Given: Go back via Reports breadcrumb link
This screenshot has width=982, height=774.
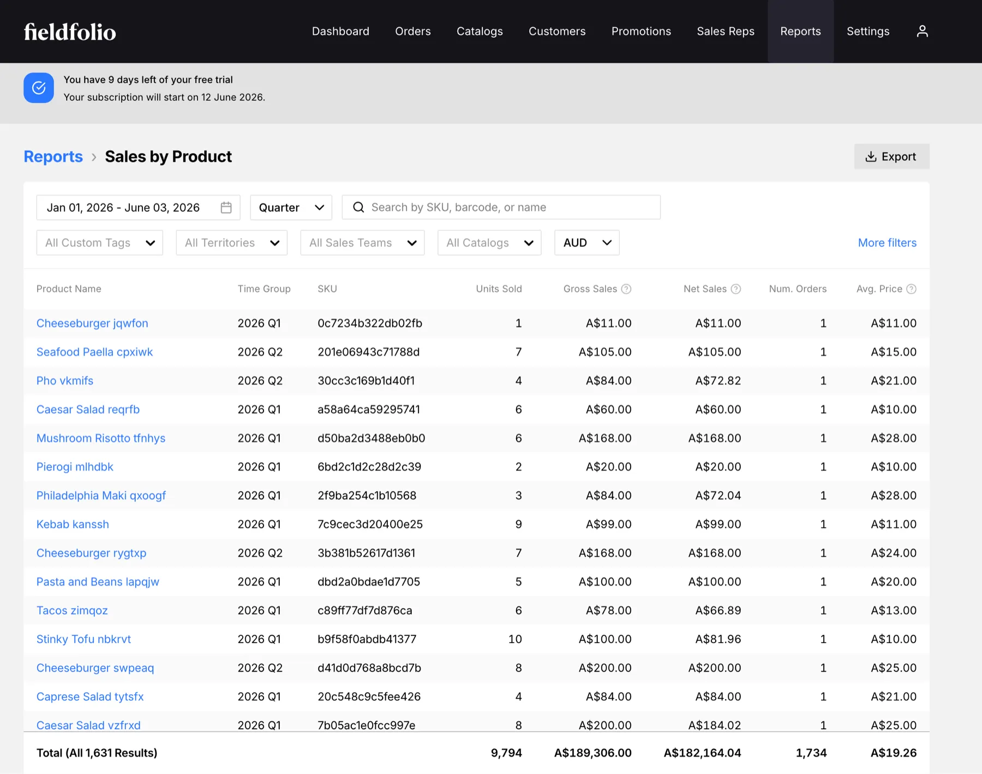Looking at the screenshot, I should (x=53, y=157).
